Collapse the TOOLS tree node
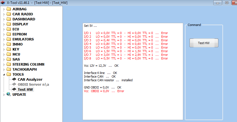Viewport: 237px width, 122px height. point(4,74)
